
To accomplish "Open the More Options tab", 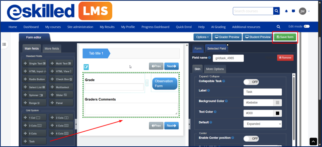I will tap(215, 69).
